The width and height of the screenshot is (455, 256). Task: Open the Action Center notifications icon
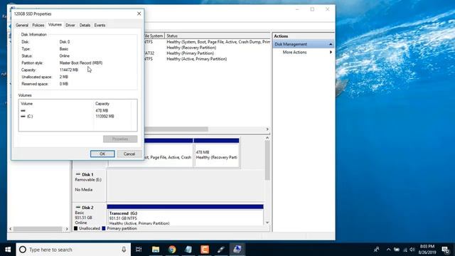pos(446,250)
